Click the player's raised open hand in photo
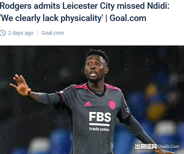This screenshot has width=184, height=154. [21, 85]
